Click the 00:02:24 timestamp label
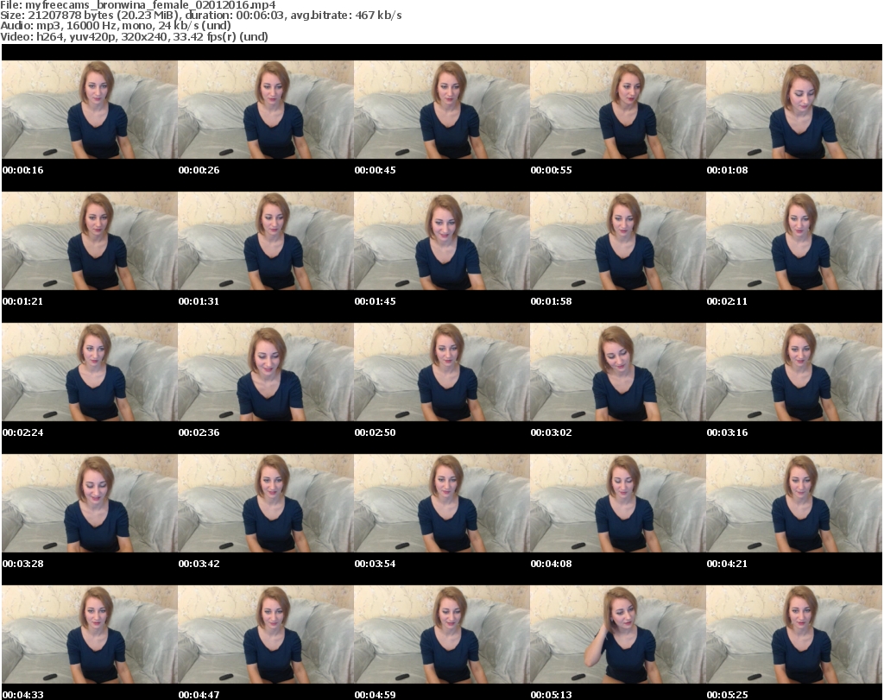 click(22, 432)
